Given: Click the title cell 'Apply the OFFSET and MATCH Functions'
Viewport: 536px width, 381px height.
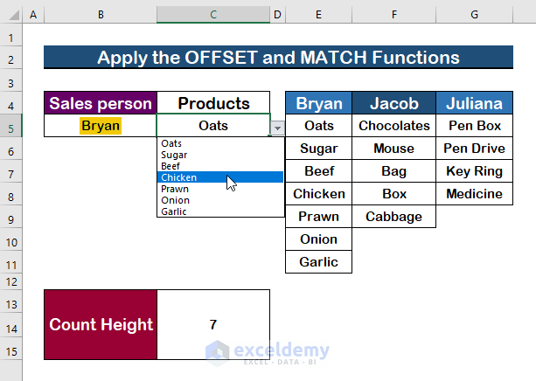Looking at the screenshot, I should click(x=278, y=57).
